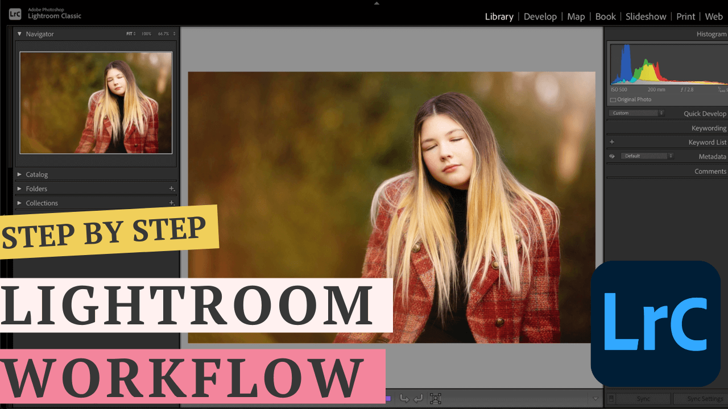Click the photo preview in the Navigator panel
This screenshot has height=409, width=728.
tap(96, 103)
